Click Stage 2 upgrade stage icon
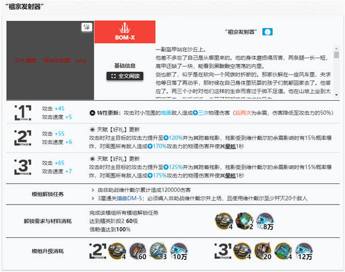The height and width of the screenshot is (272, 345). pyautogui.click(x=98, y=251)
